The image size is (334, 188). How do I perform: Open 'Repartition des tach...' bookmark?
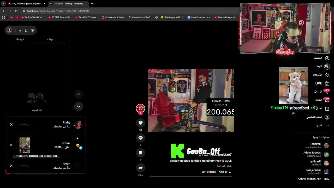click(x=199, y=17)
